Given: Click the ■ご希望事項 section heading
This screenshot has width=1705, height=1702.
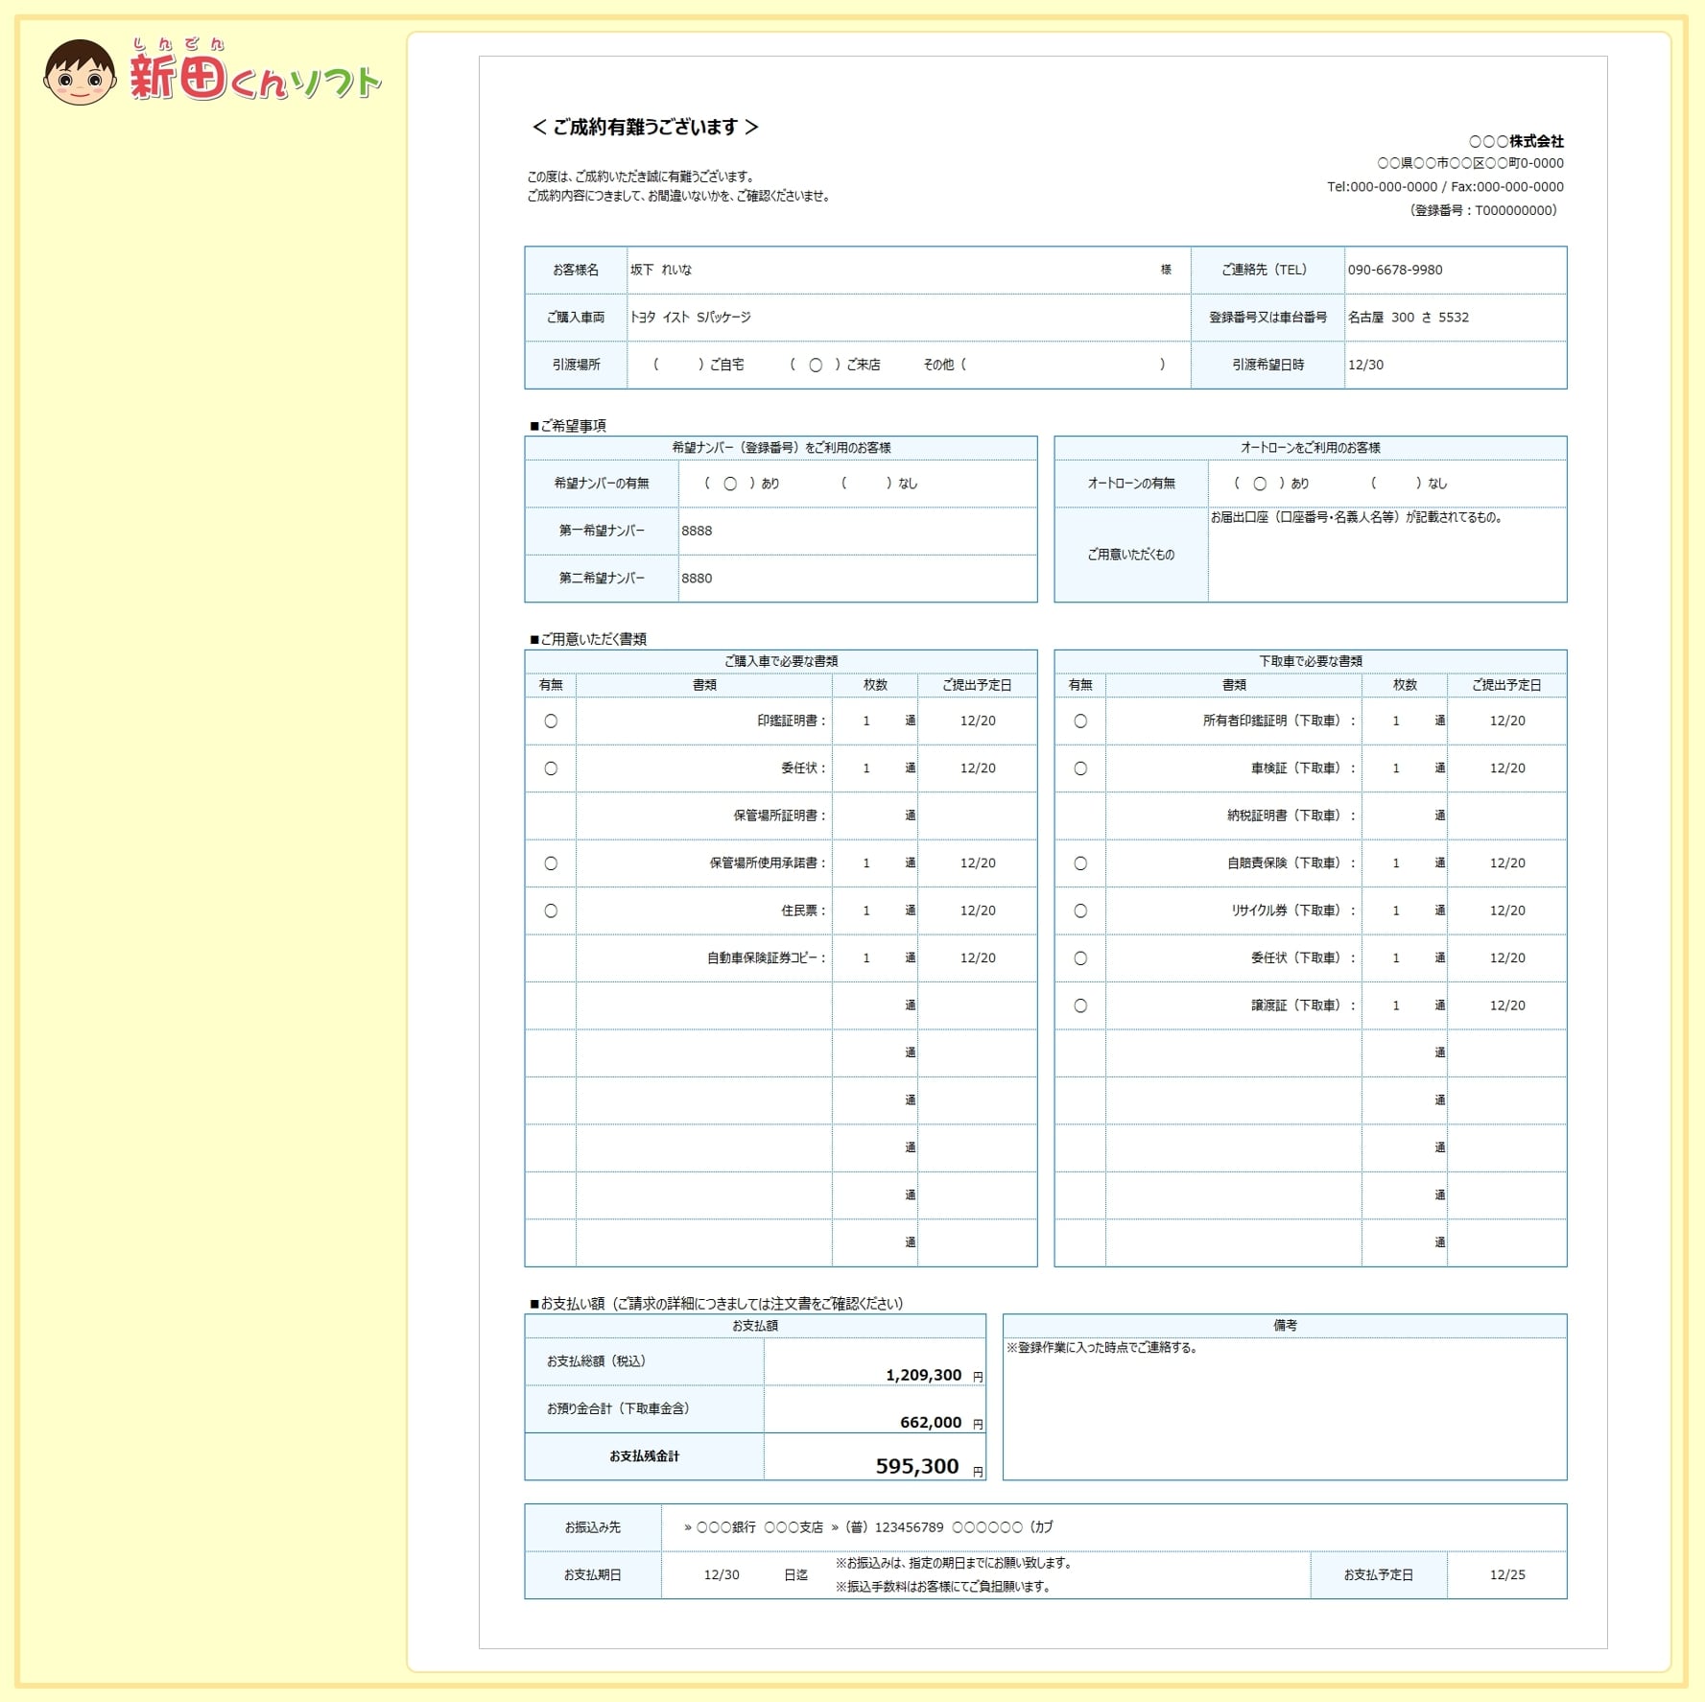Looking at the screenshot, I should [568, 426].
